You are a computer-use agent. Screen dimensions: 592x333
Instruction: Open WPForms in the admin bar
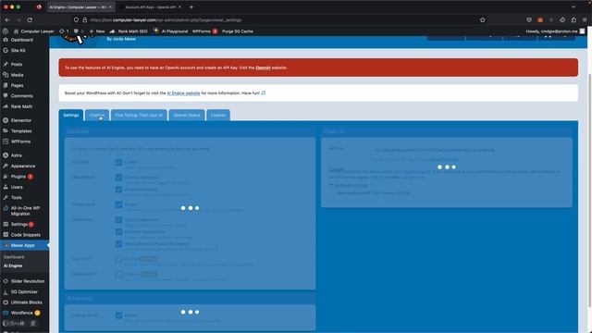coord(204,31)
